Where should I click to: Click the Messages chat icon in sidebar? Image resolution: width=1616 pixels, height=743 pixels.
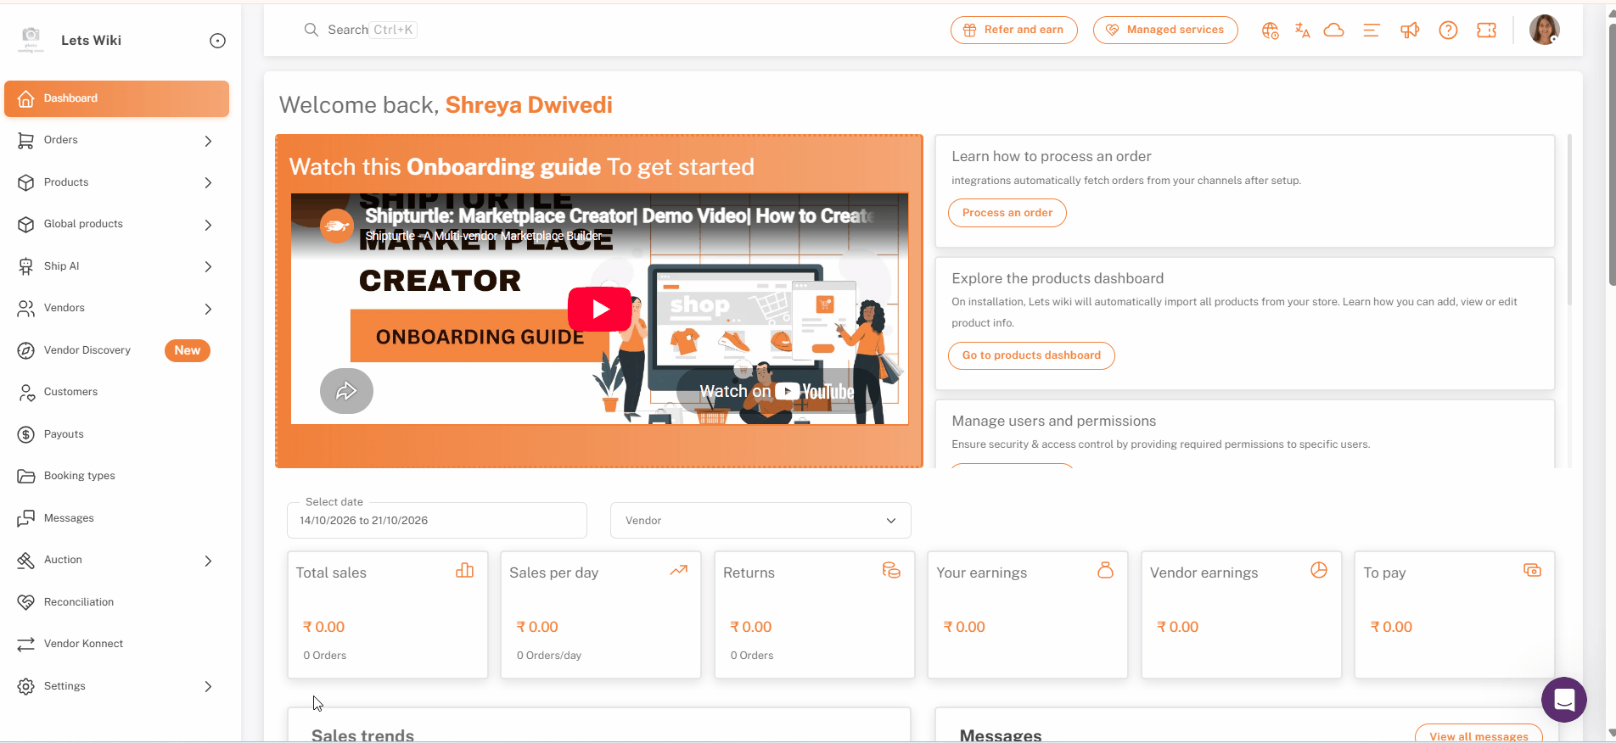(26, 518)
